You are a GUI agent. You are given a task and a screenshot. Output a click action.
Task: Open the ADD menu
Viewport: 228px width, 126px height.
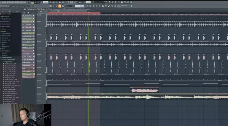coord(5,2)
